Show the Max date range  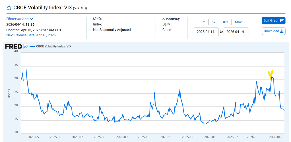point(238,22)
